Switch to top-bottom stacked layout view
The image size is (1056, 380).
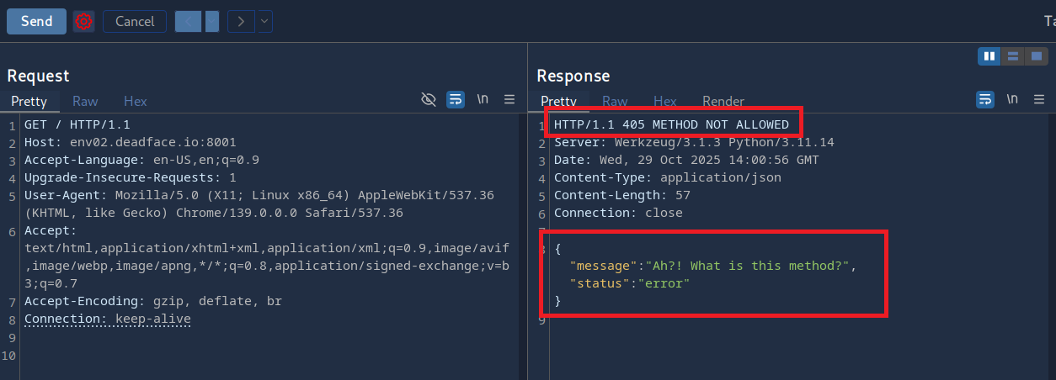(1012, 56)
